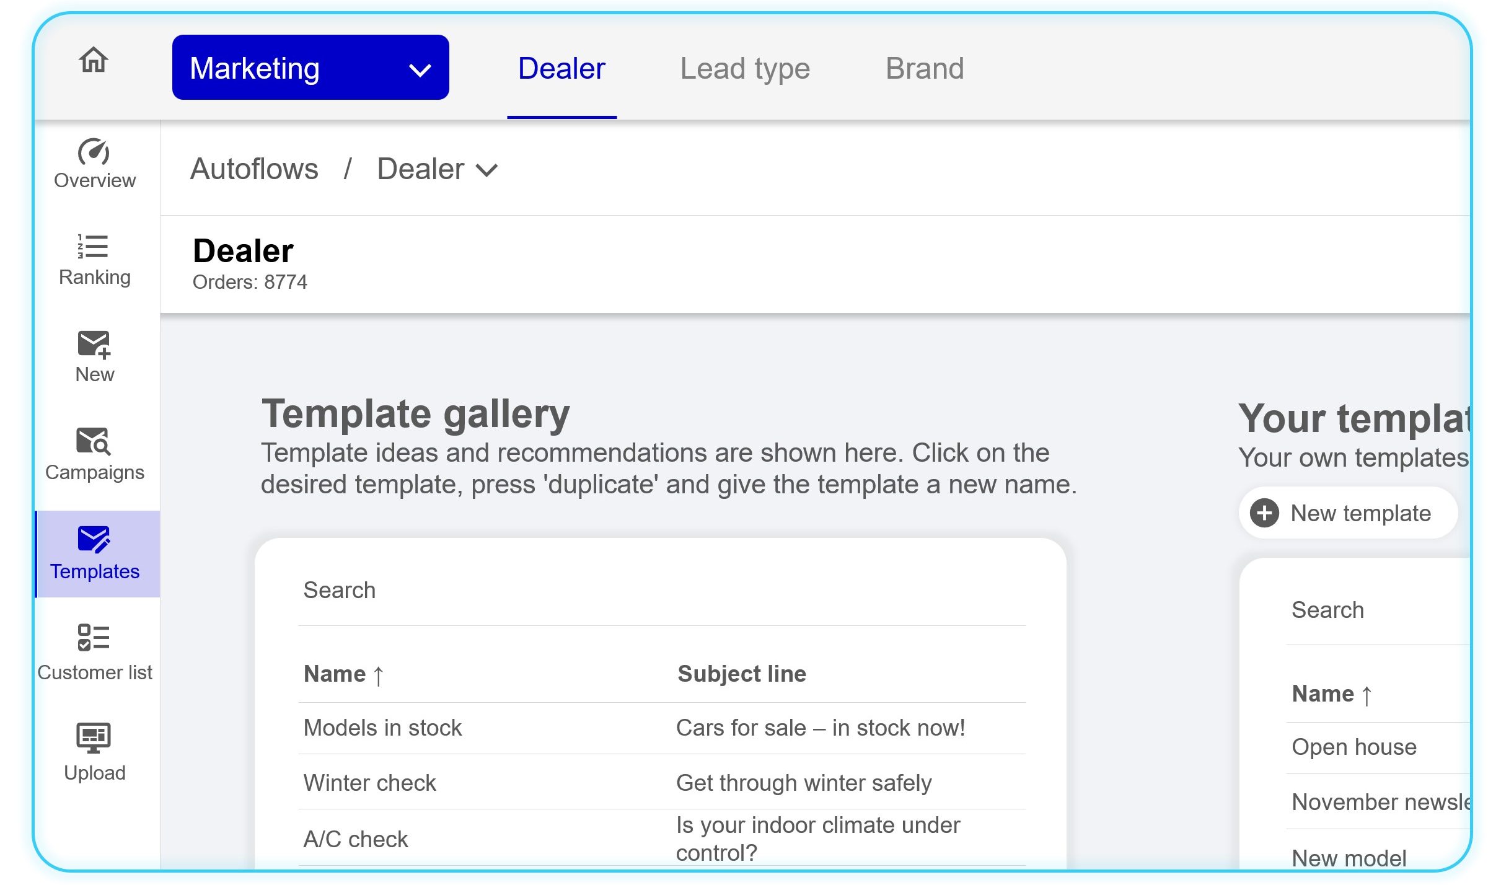This screenshot has height=885, width=1501.
Task: Go to the home icon
Action: (94, 60)
